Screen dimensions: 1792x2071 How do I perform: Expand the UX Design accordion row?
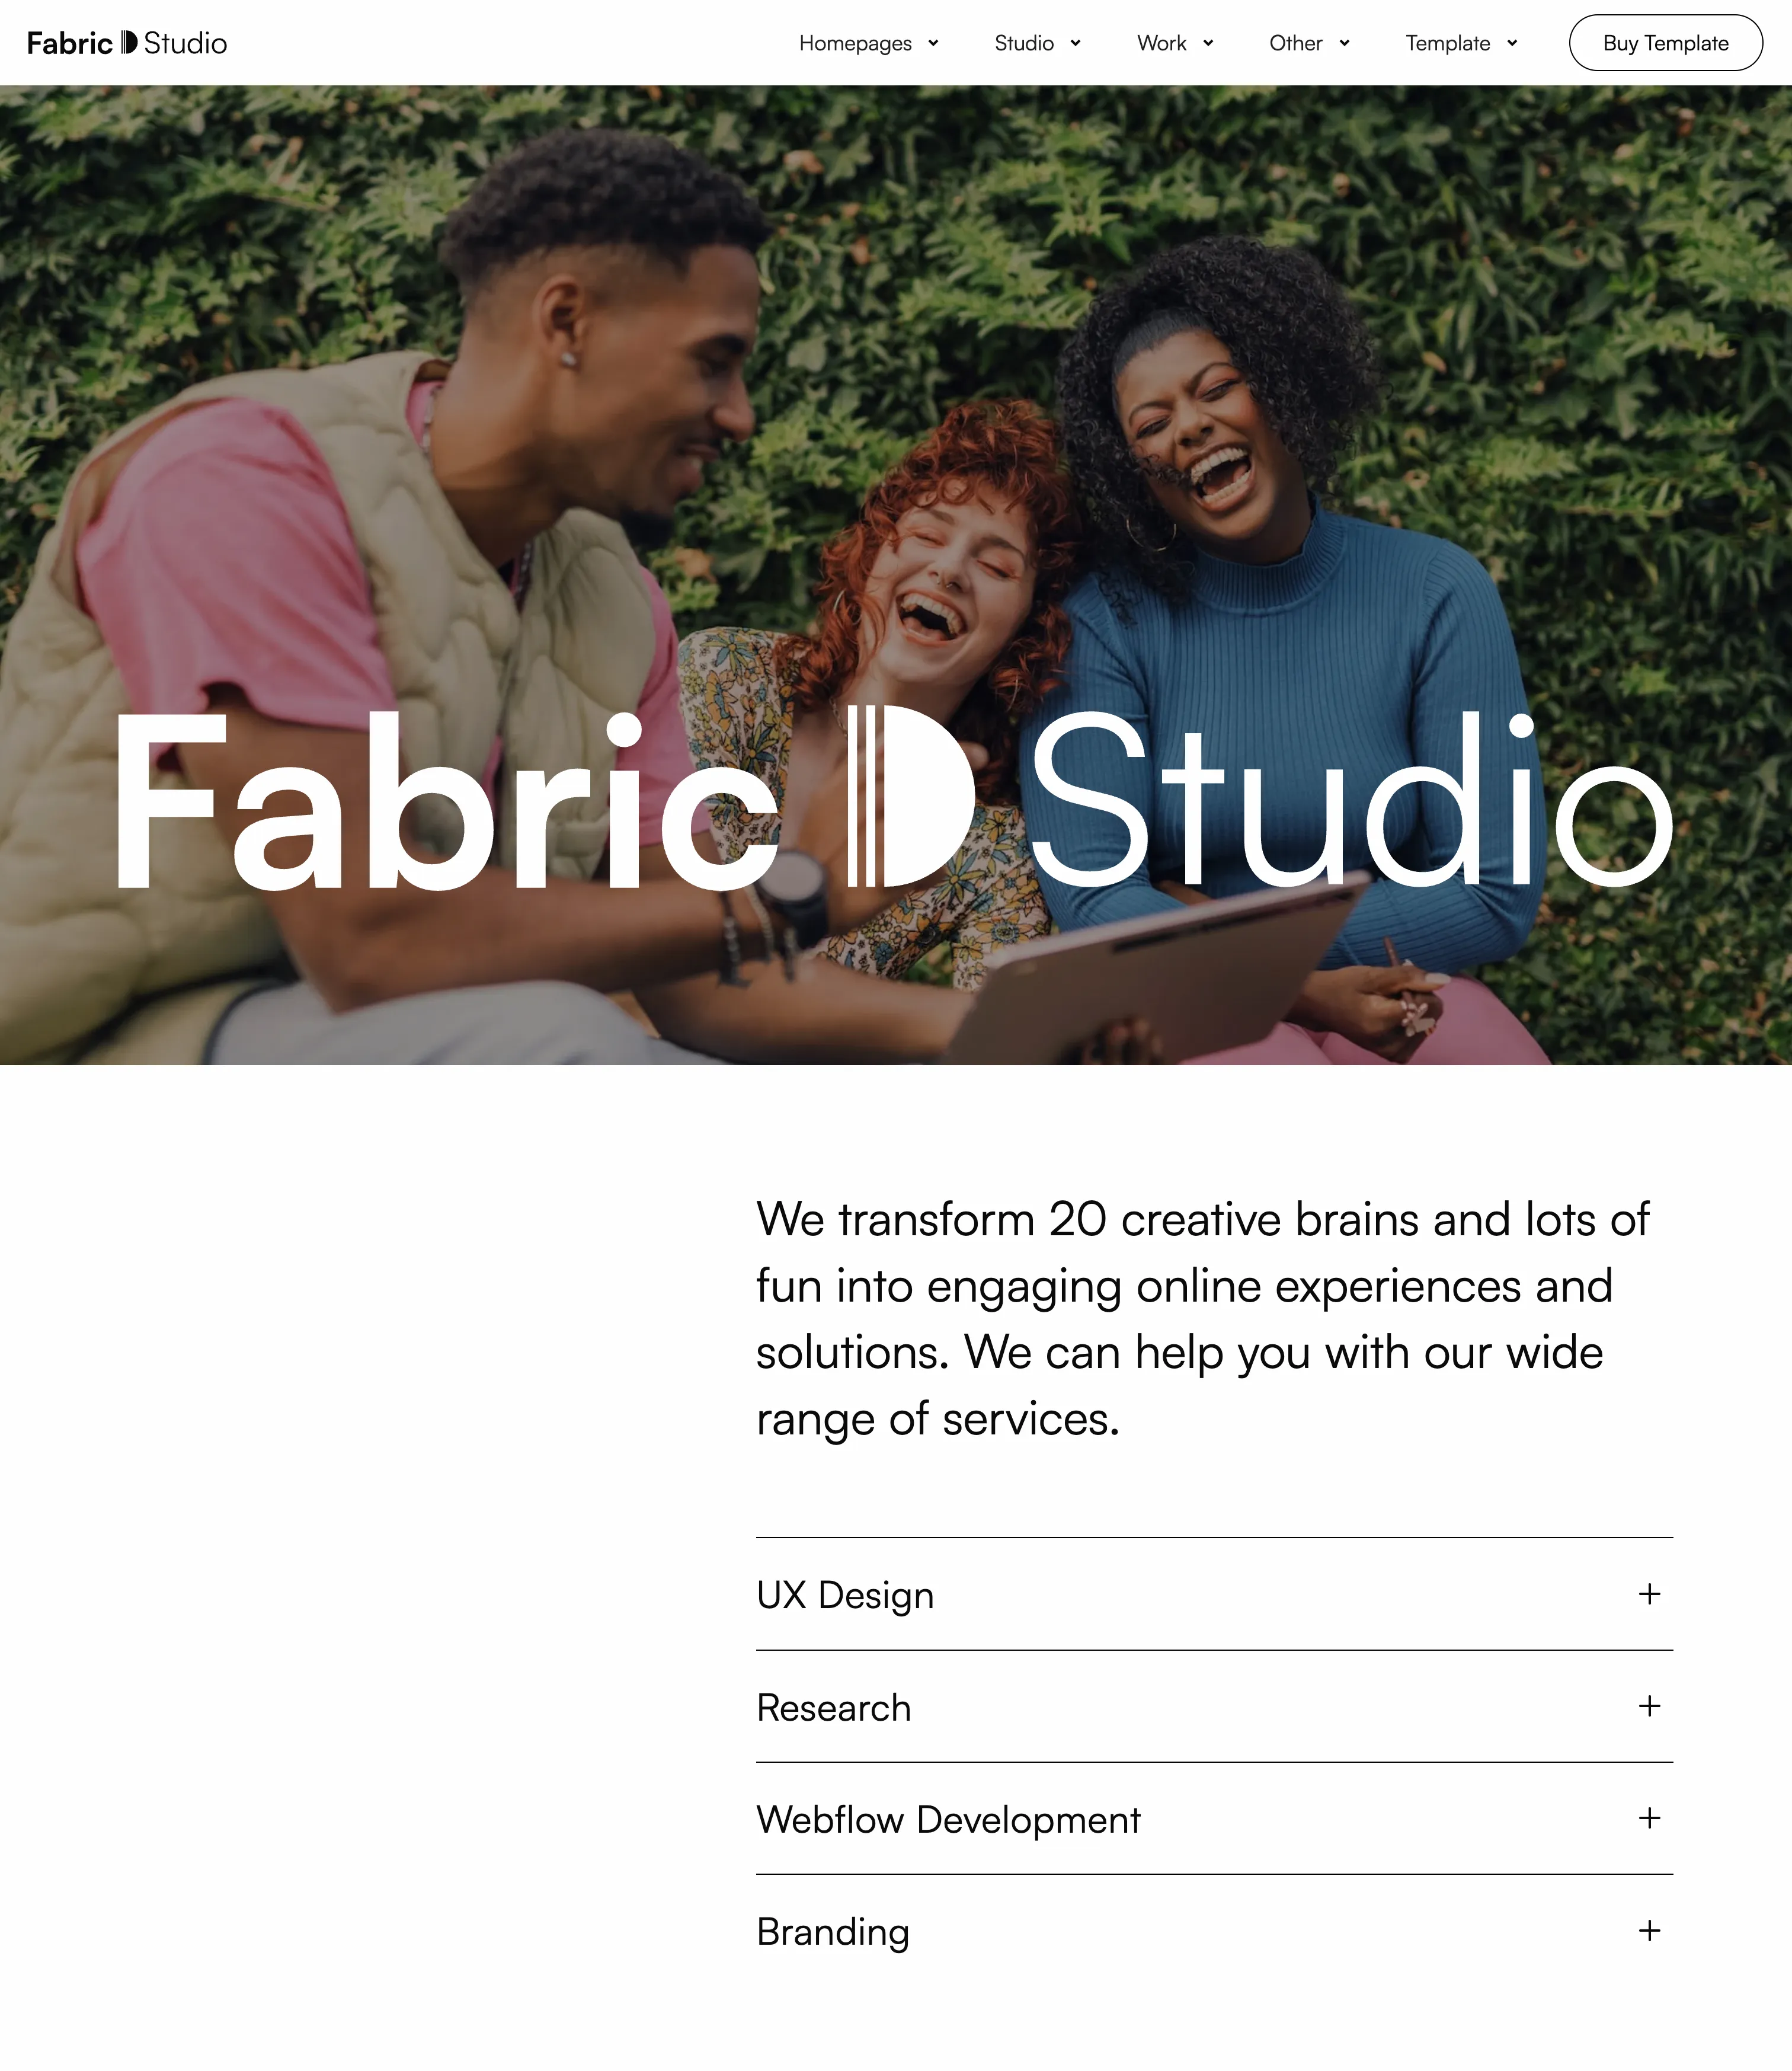click(1214, 1594)
